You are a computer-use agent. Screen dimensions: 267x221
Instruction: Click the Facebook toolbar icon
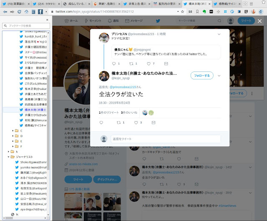click(40, 12)
